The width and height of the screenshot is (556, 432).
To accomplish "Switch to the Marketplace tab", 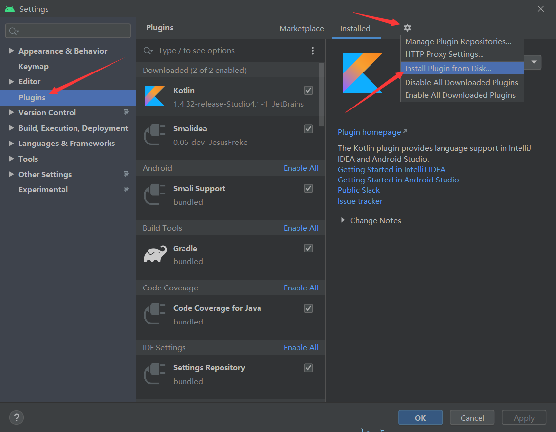I will (301, 28).
